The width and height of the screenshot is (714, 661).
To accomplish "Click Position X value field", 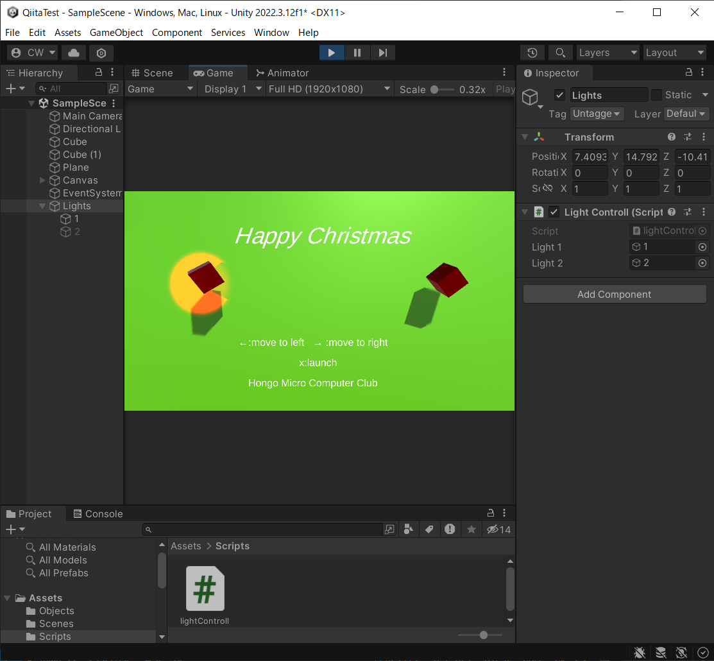I will click(x=590, y=157).
